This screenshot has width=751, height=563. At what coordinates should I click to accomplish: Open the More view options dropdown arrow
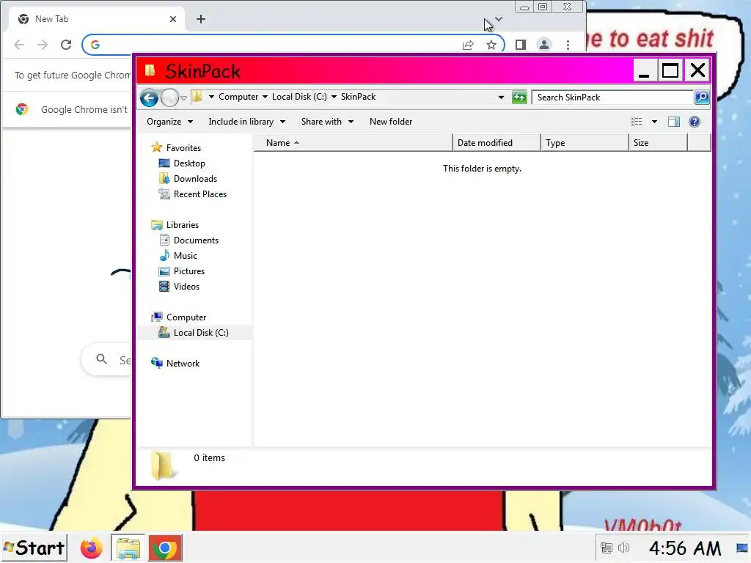(x=654, y=122)
